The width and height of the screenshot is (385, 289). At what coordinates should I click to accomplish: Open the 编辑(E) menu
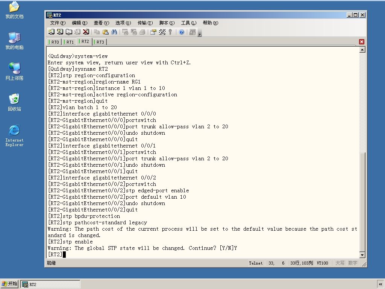click(x=80, y=23)
